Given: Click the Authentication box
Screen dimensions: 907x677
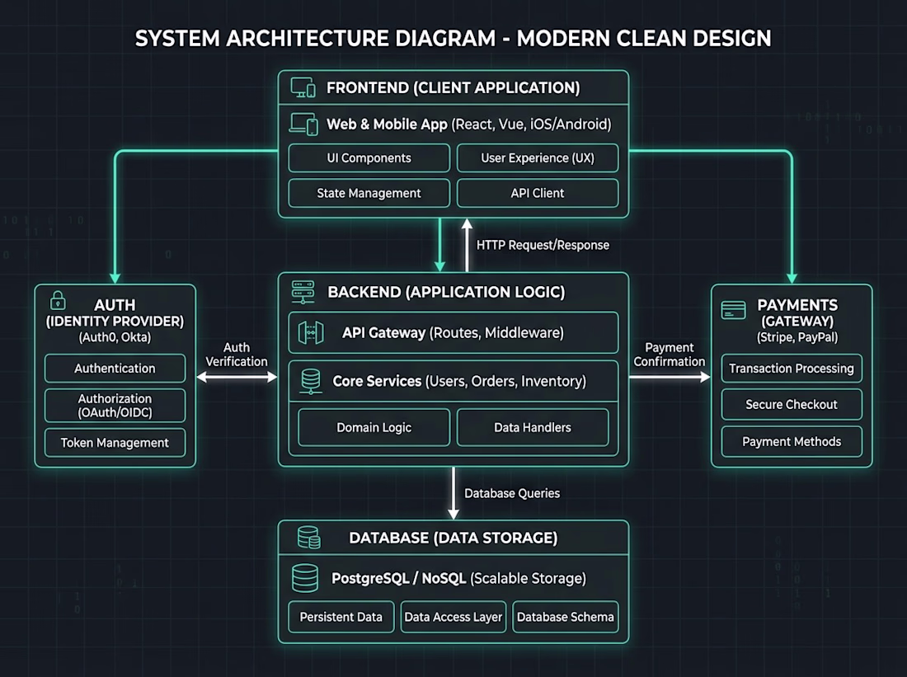Looking at the screenshot, I should (x=115, y=369).
